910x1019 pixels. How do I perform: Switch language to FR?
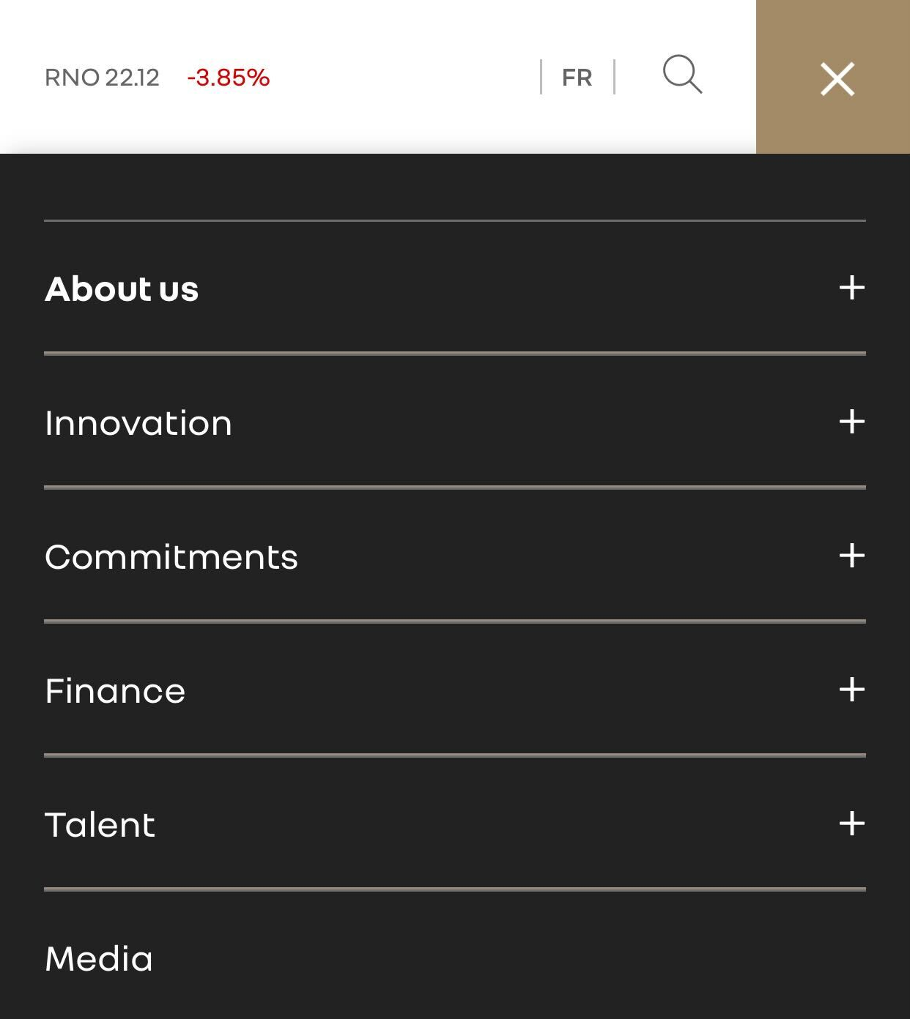coord(577,78)
